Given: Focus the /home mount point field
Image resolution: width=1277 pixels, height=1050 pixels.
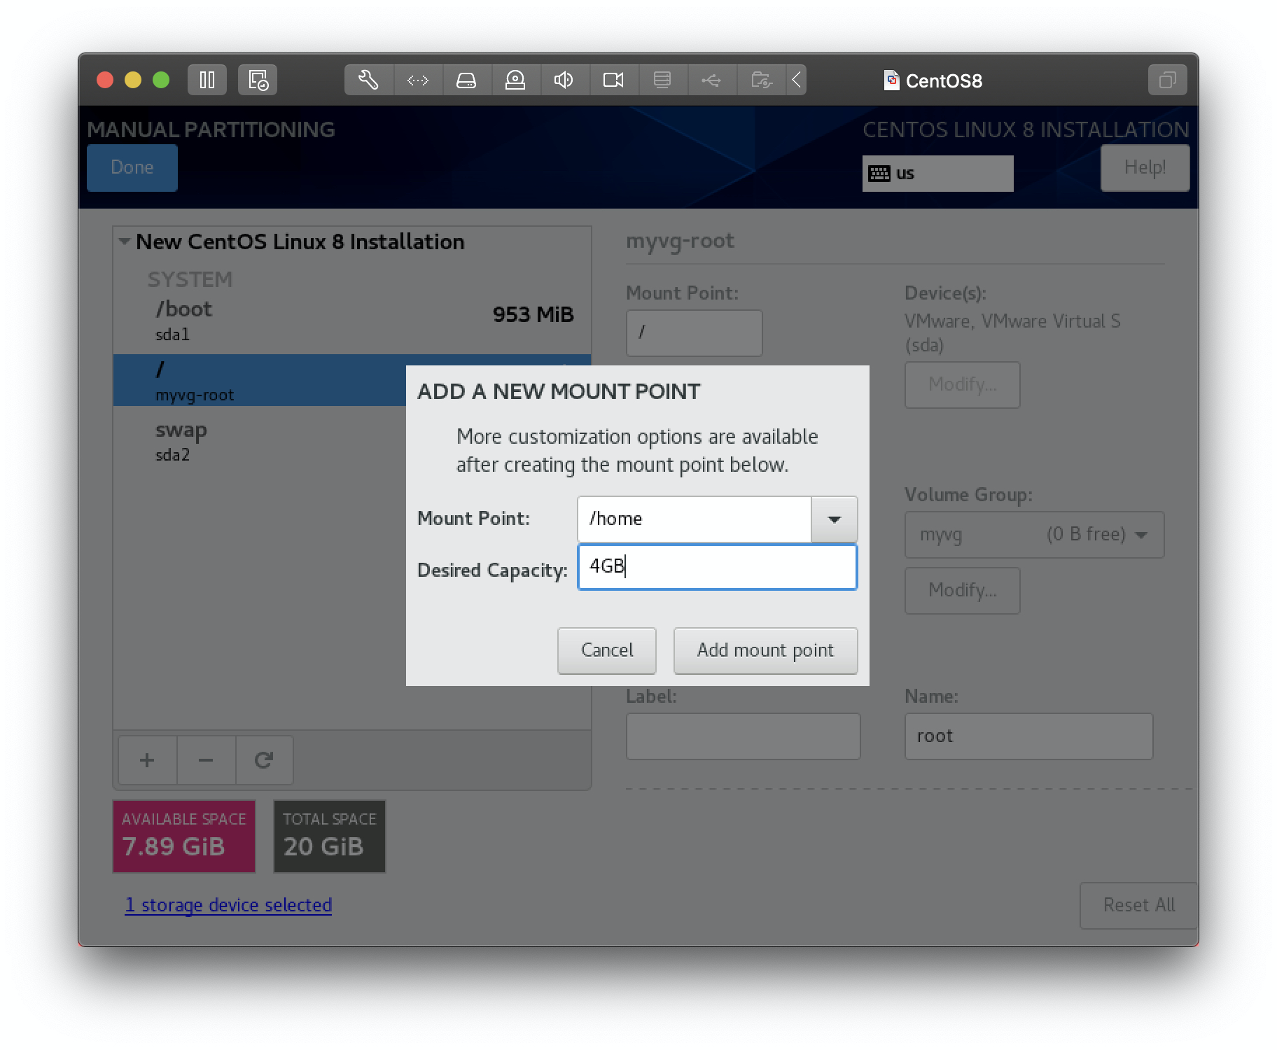Looking at the screenshot, I should (x=694, y=519).
